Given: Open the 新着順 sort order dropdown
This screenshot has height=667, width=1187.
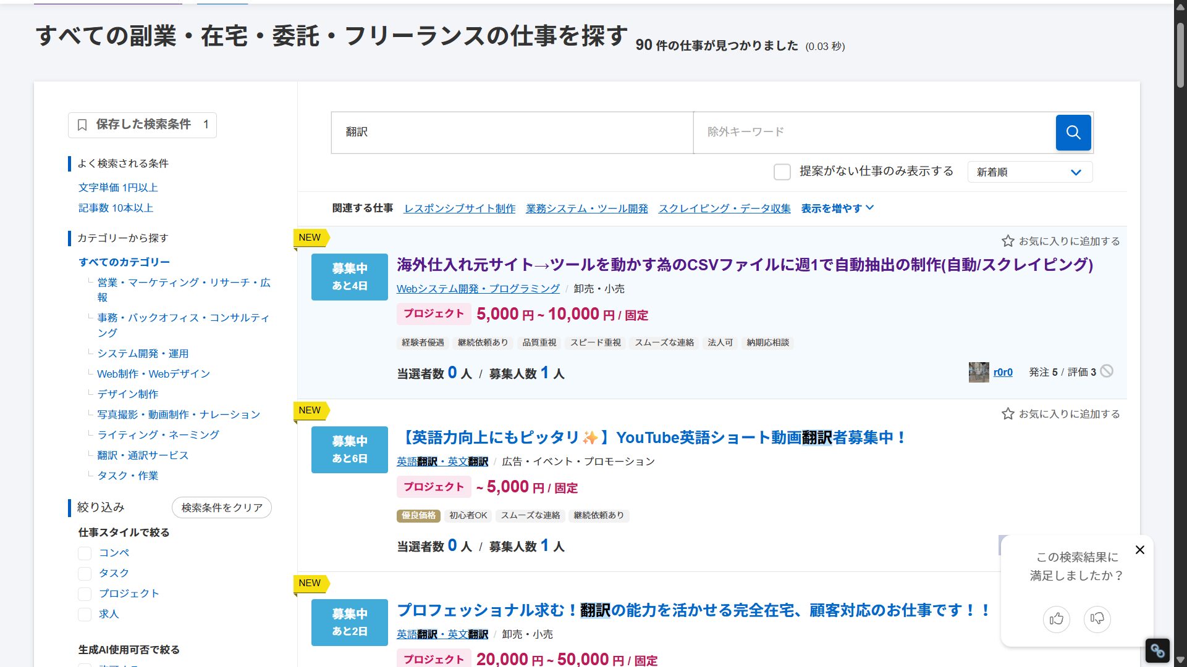Looking at the screenshot, I should click(x=1029, y=172).
